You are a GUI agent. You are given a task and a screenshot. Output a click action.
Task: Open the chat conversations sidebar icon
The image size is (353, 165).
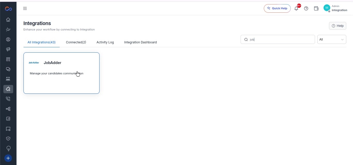click(x=8, y=69)
